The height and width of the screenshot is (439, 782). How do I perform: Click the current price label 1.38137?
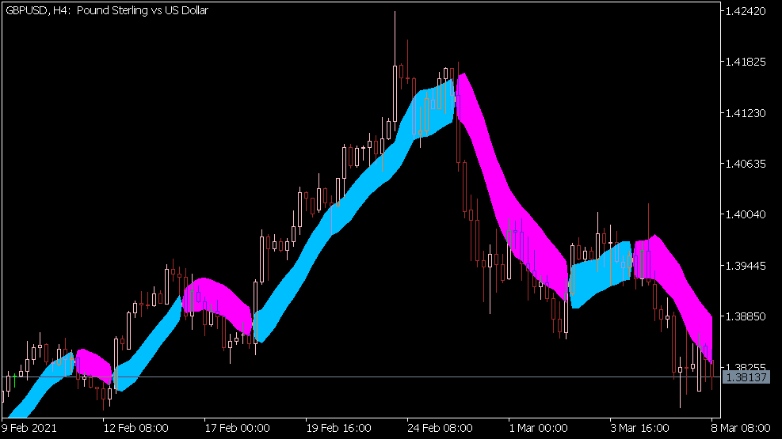(746, 377)
